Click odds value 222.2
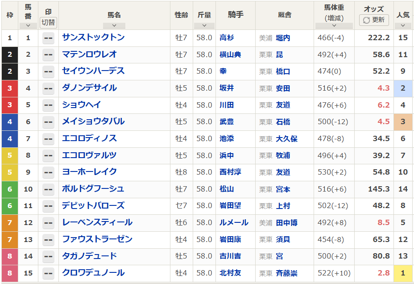414x284 pixels. (379, 38)
